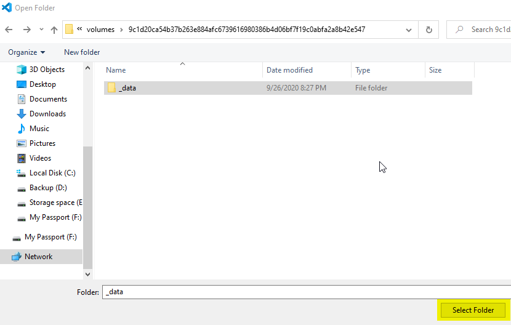Viewport: 511px width, 325px height.
Task: Refresh the current folder view
Action: [x=429, y=30]
